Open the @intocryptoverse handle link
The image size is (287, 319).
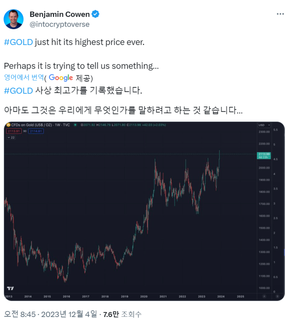[59, 24]
